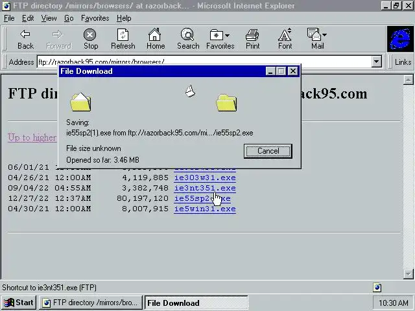Open the File menu
The image size is (415, 311).
pos(9,18)
